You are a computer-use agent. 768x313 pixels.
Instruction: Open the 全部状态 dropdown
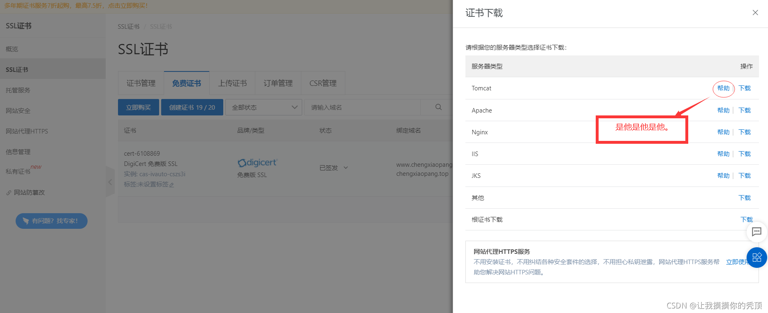pyautogui.click(x=264, y=107)
